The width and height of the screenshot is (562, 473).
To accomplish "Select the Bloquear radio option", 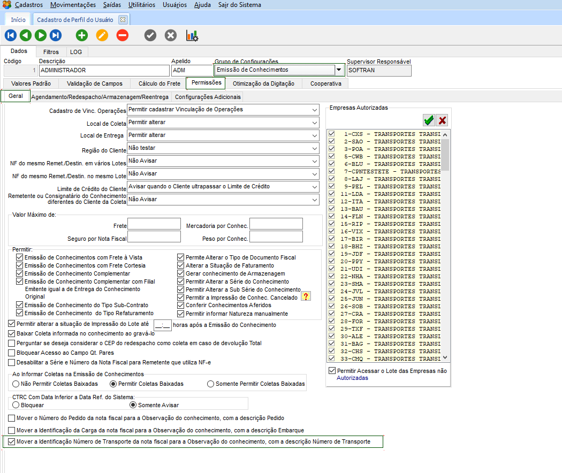I will [x=16, y=405].
